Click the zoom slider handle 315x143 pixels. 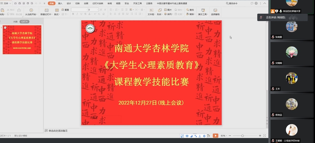point(242,136)
